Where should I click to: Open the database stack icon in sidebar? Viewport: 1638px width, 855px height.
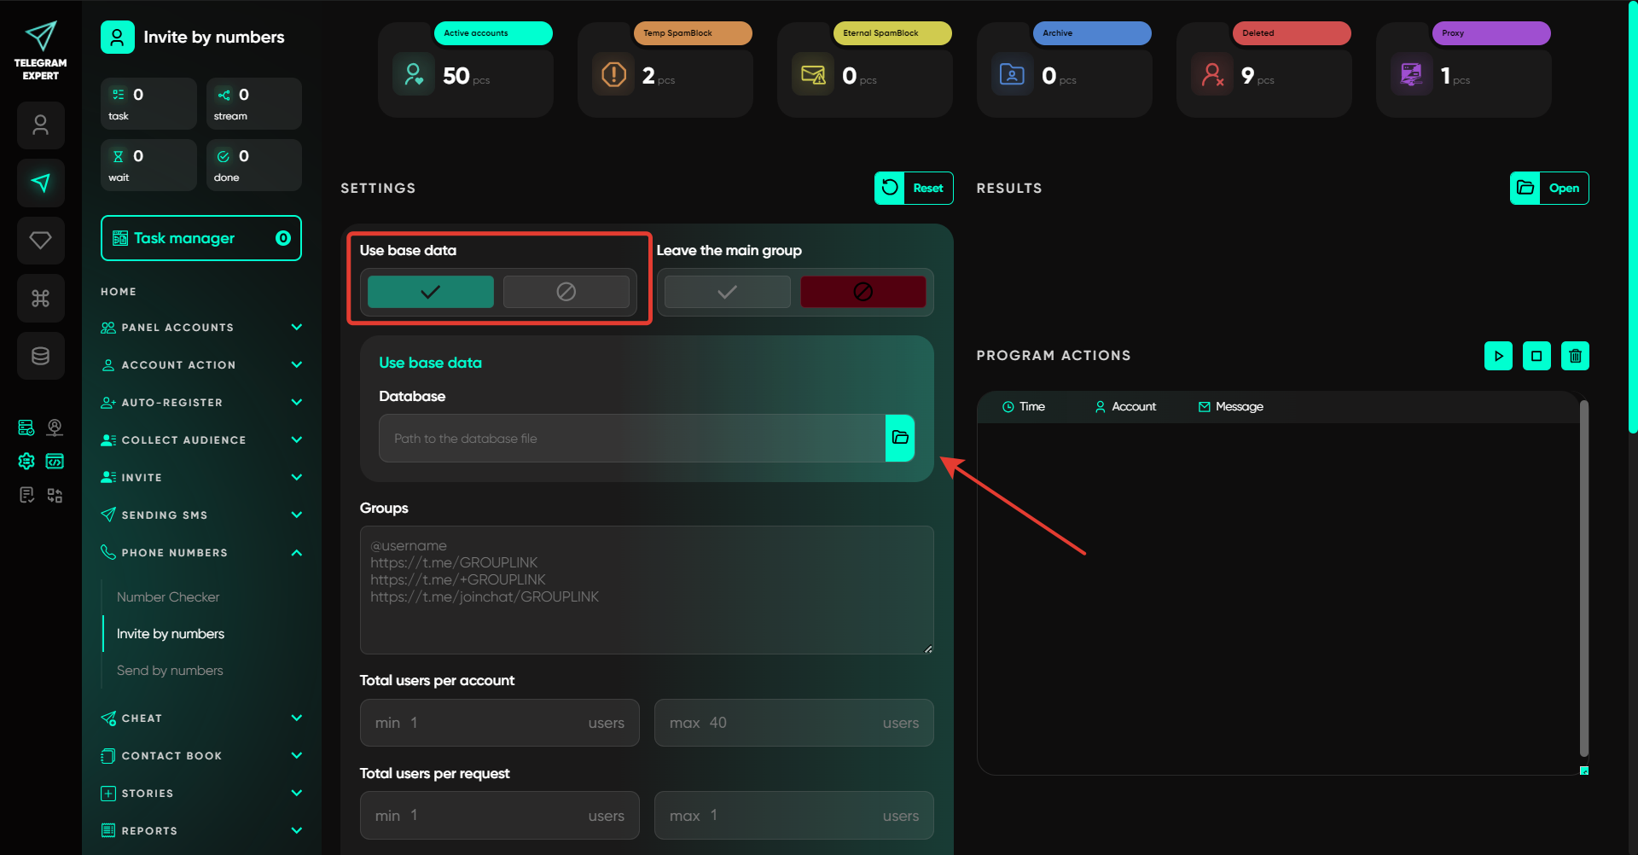tap(40, 356)
